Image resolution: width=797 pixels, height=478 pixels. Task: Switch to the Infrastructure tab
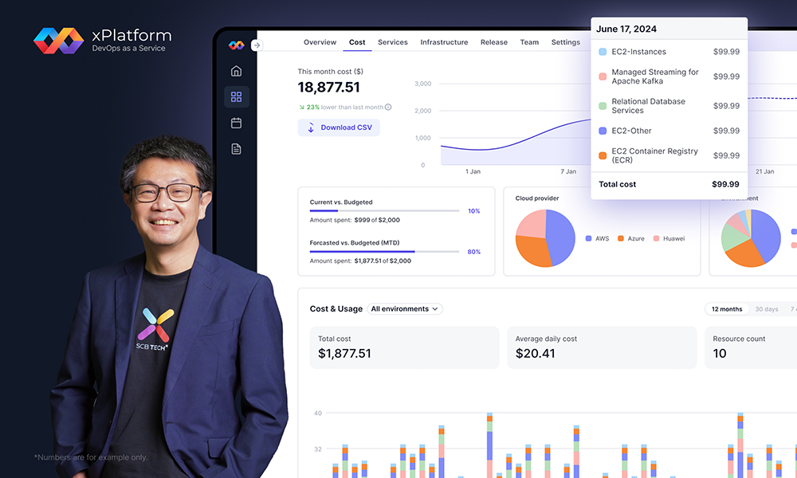[x=444, y=42]
